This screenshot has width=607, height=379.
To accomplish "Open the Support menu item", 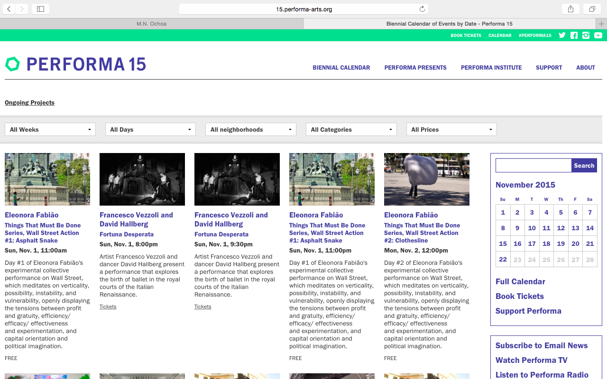I will [x=549, y=68].
